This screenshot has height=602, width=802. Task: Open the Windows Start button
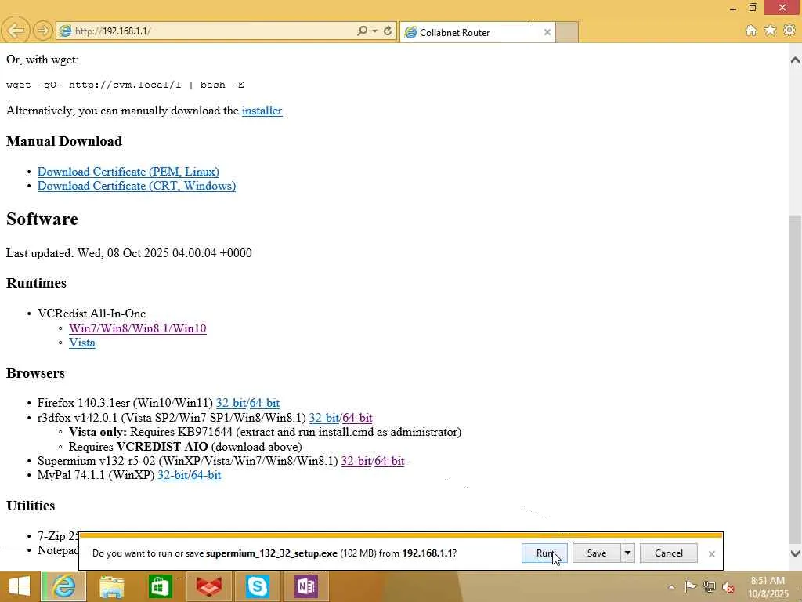pyautogui.click(x=20, y=586)
